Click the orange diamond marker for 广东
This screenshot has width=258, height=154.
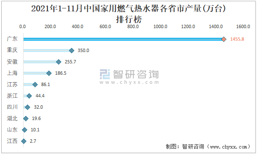pyautogui.click(x=224, y=39)
